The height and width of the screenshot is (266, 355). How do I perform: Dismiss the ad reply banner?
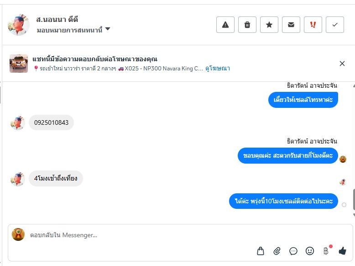click(x=342, y=64)
